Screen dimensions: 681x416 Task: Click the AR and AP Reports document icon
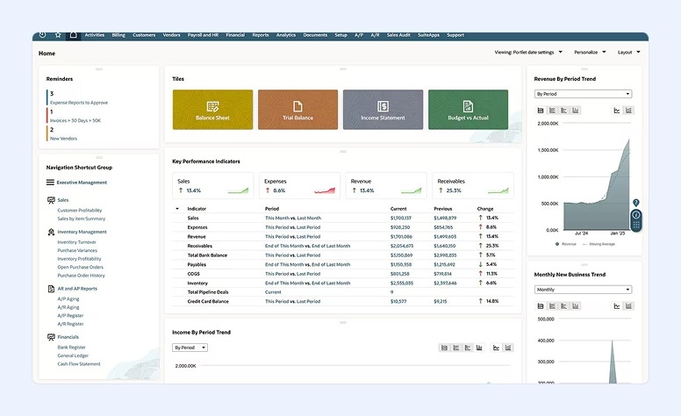click(x=51, y=289)
